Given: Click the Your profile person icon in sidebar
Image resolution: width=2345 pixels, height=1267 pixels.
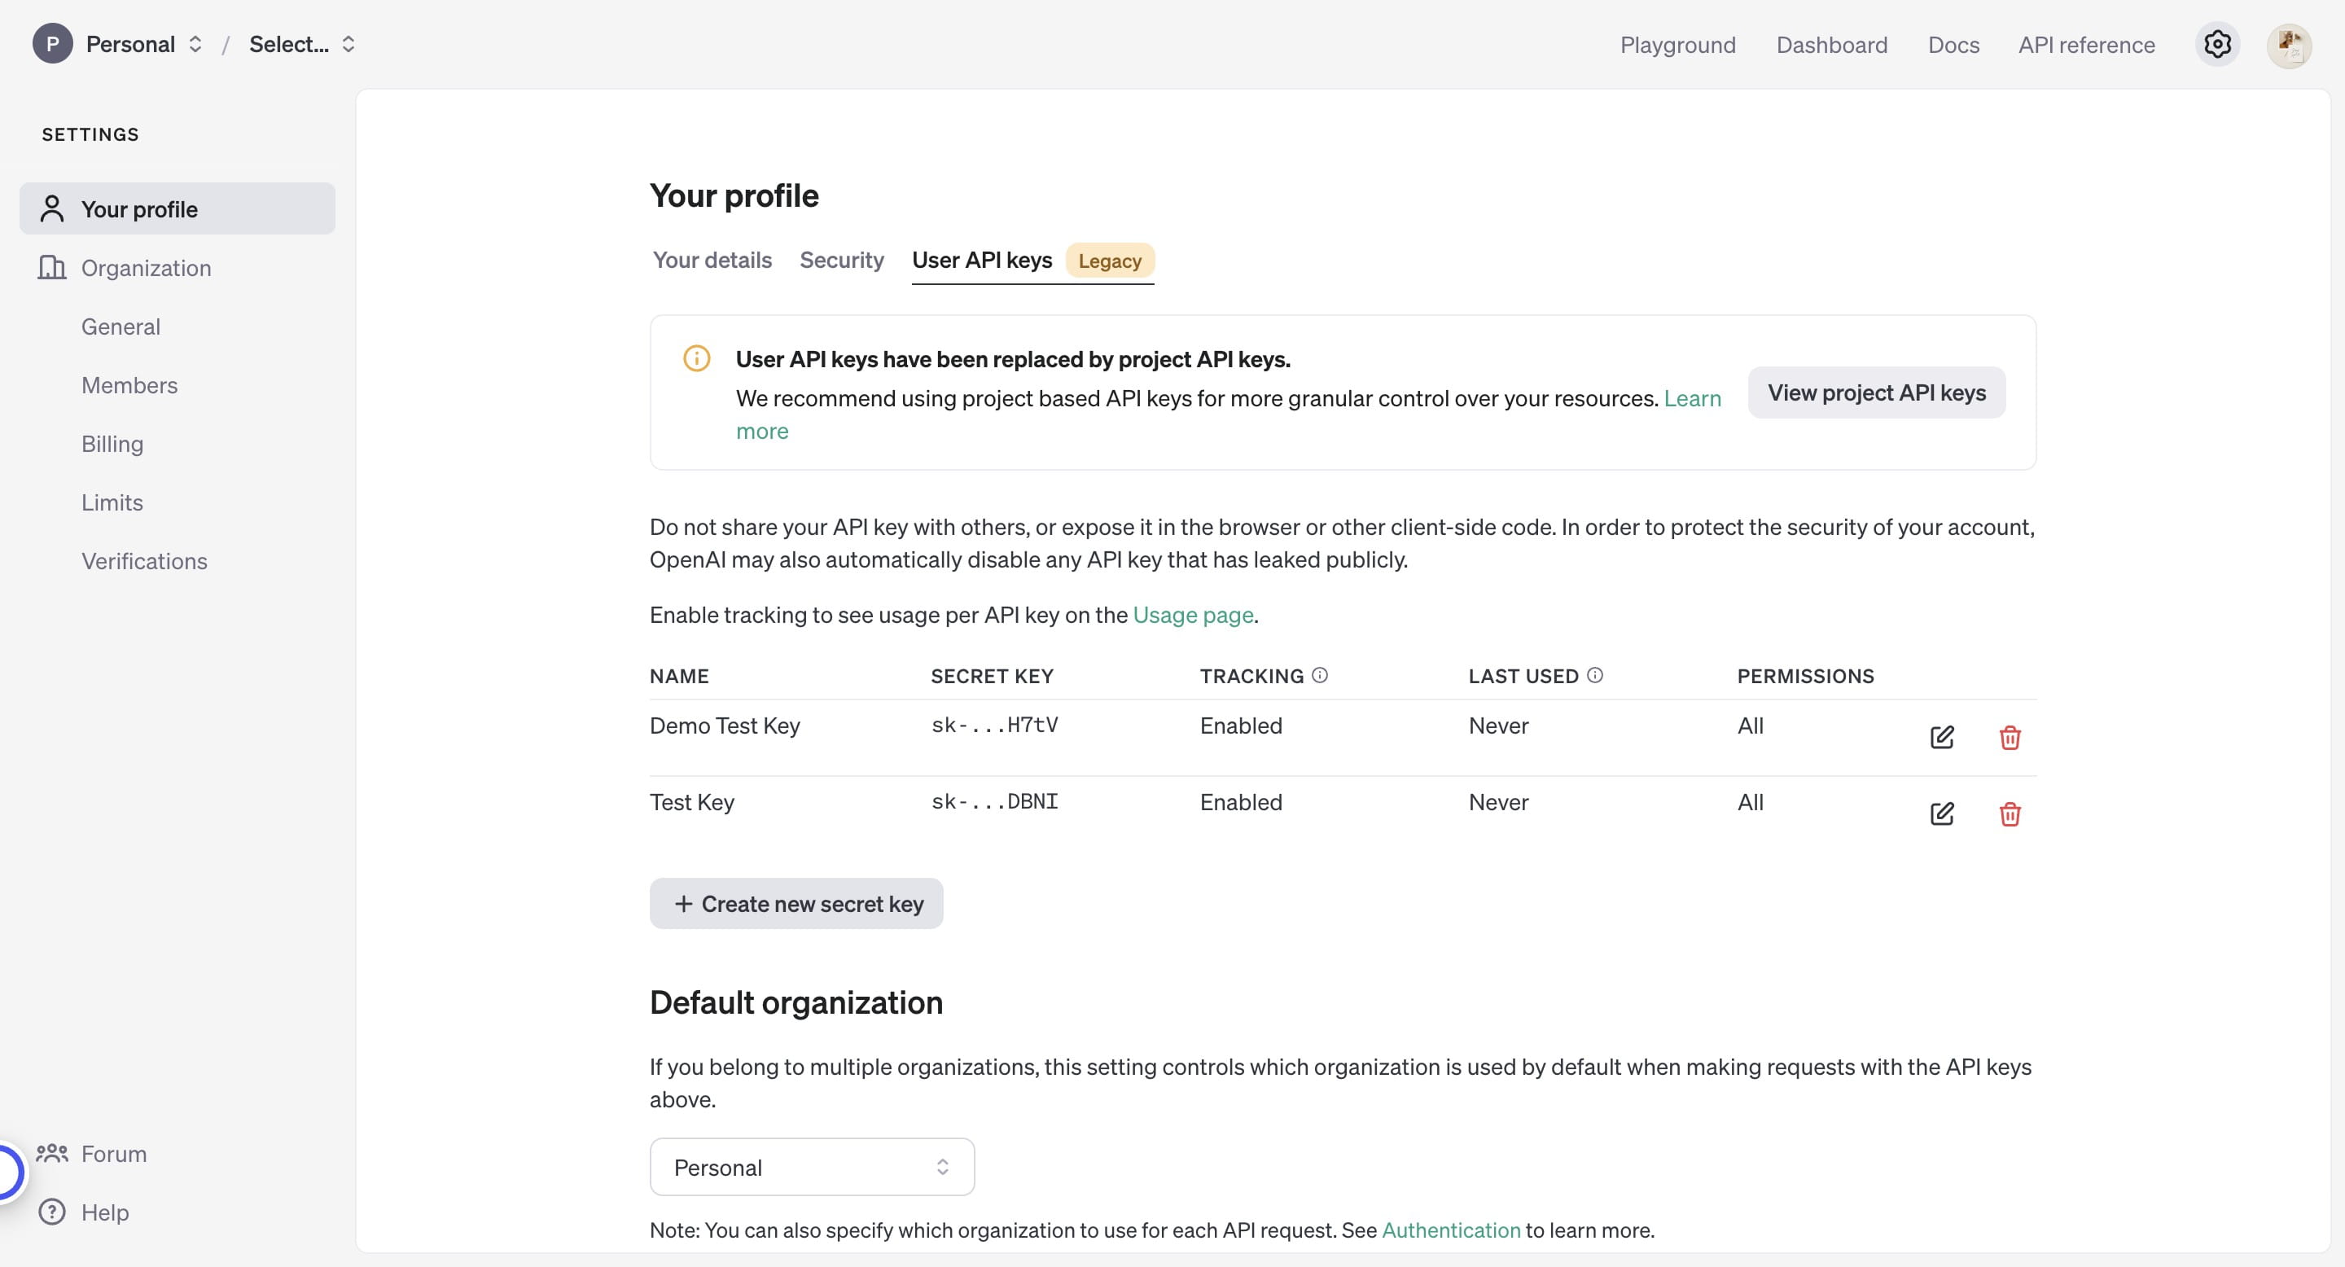Looking at the screenshot, I should (51, 208).
